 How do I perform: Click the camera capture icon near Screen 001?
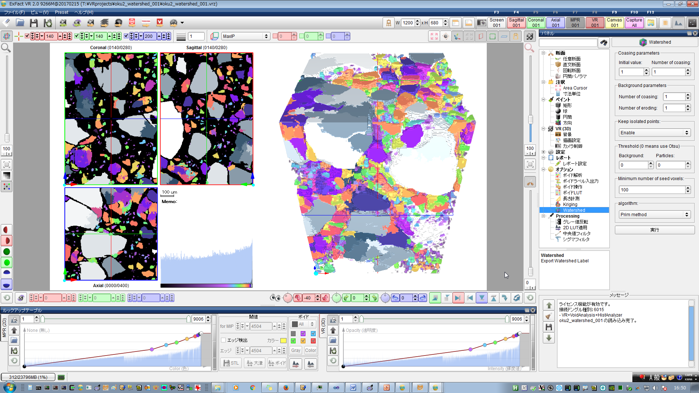pyautogui.click(x=481, y=23)
